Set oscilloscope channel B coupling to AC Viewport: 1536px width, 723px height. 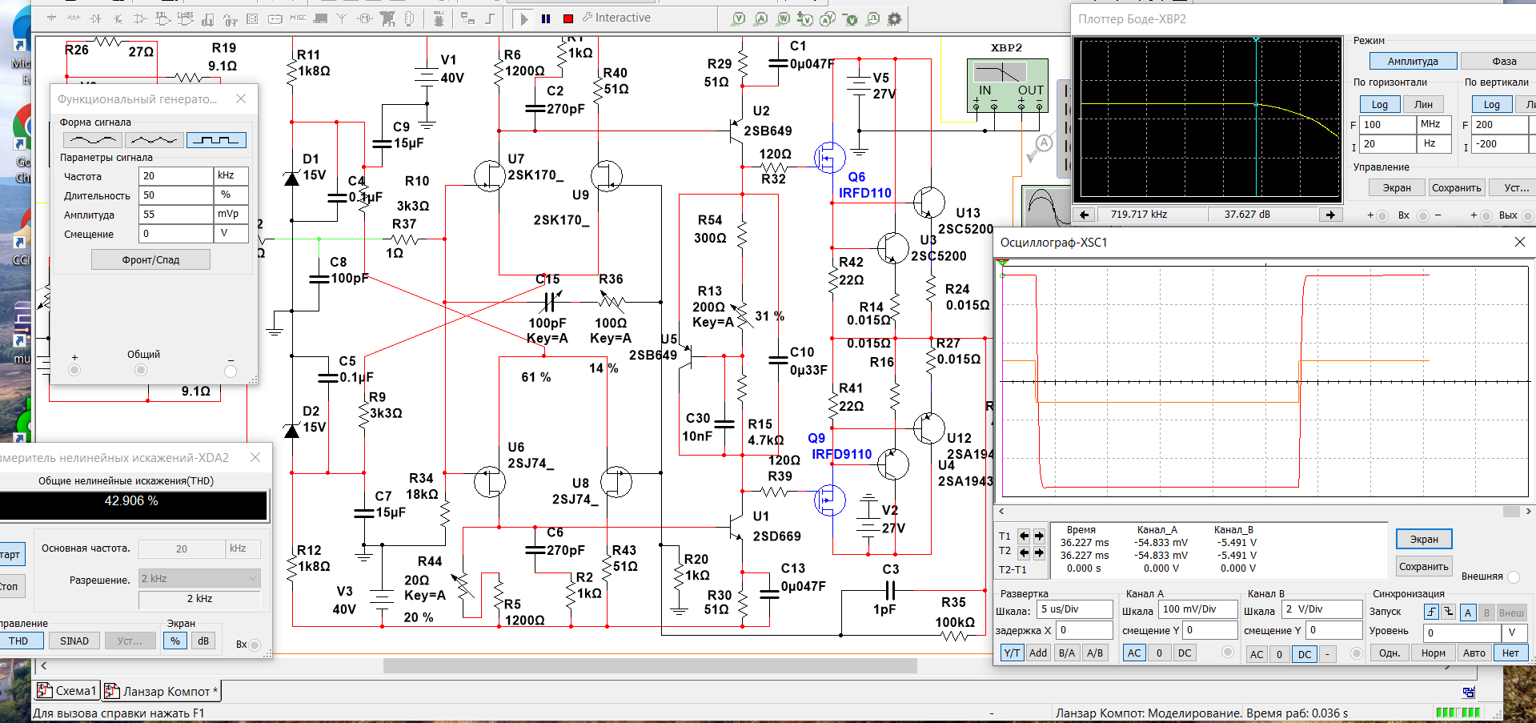(1257, 654)
